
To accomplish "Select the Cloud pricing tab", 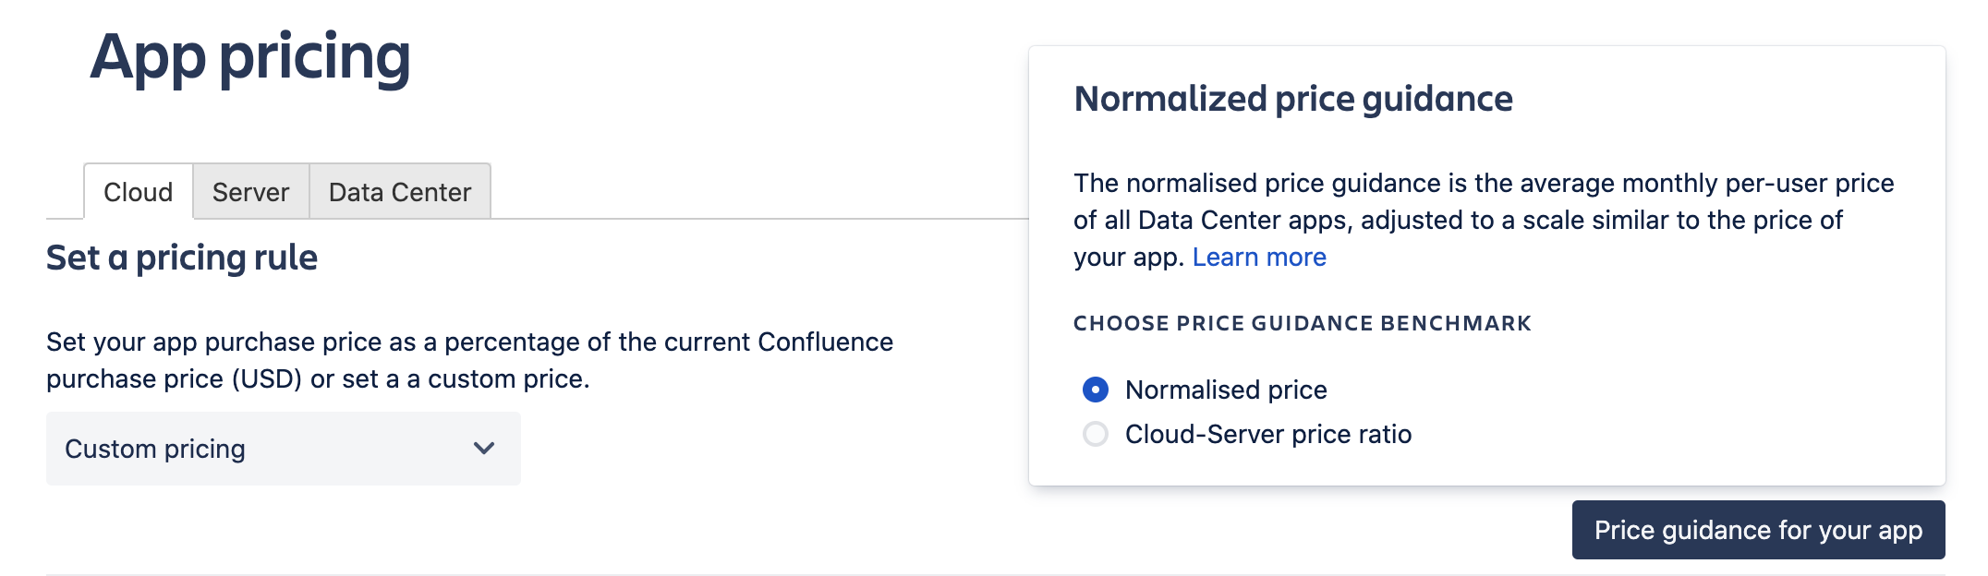I will pyautogui.click(x=138, y=191).
